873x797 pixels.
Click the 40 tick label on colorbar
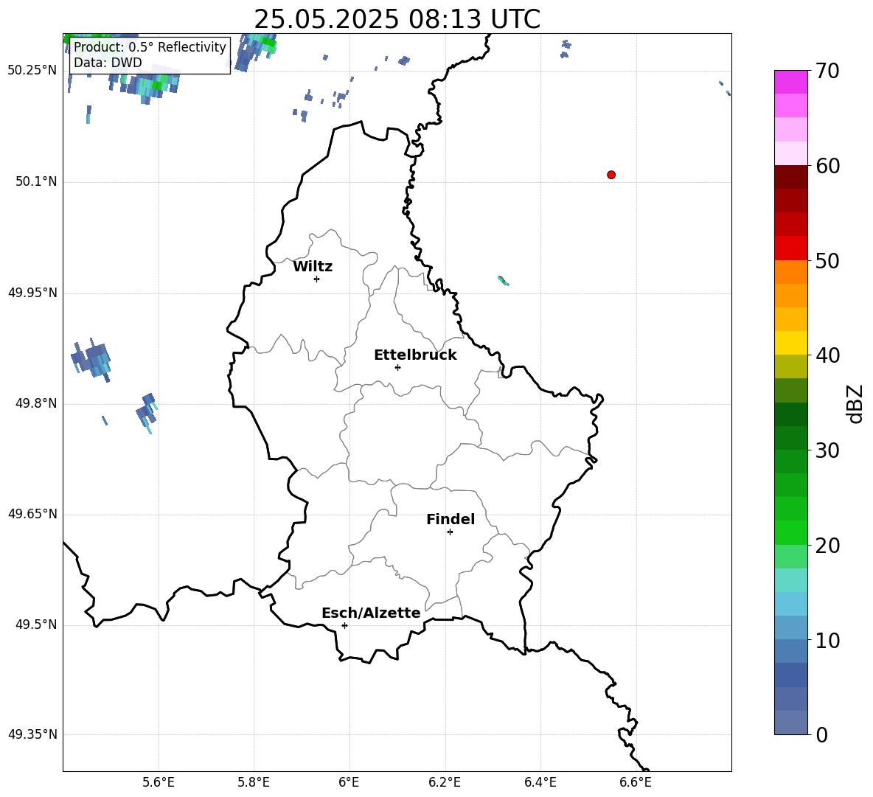(827, 355)
